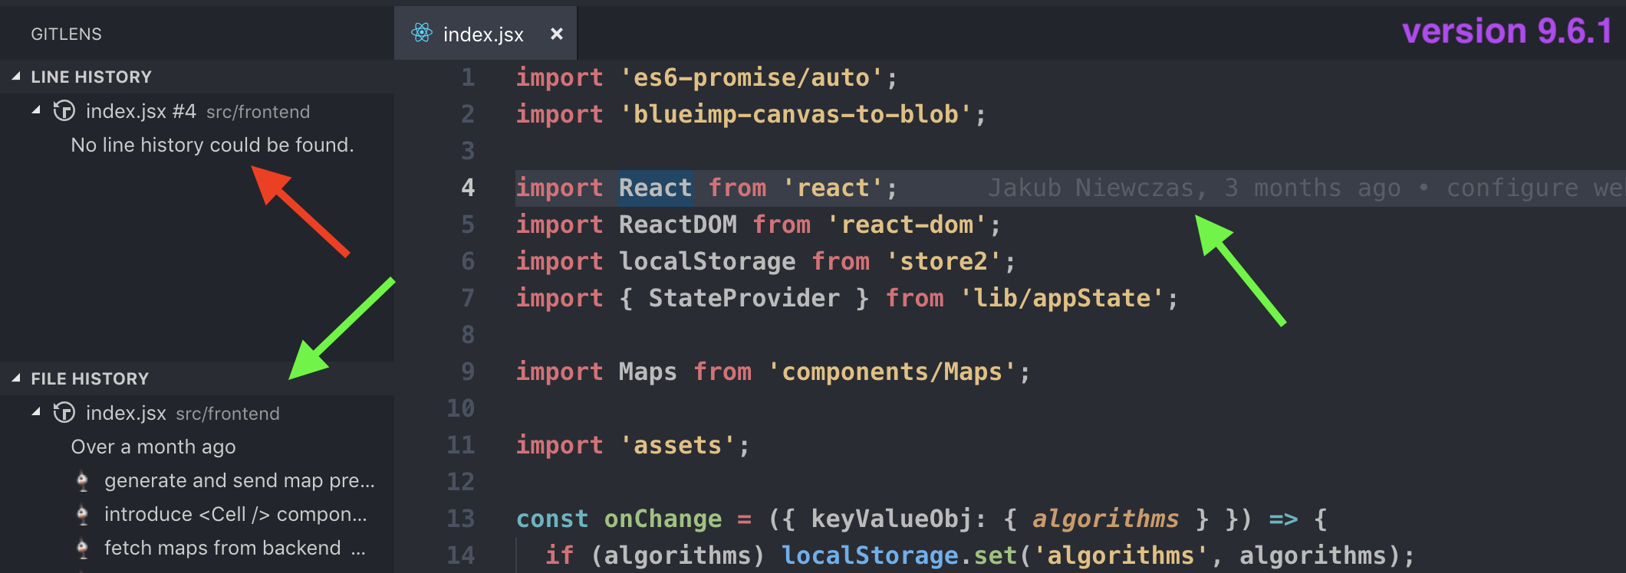This screenshot has width=1626, height=573.
Task: Click the React icon on index.jsx tab
Action: (422, 33)
